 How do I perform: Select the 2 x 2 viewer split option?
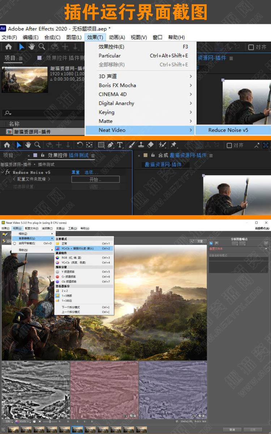(x=84, y=291)
